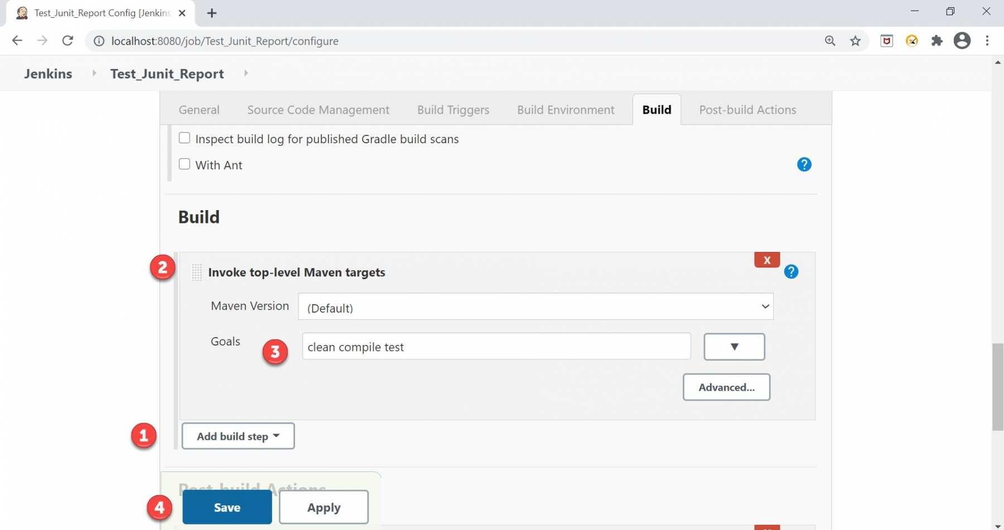Click the Goals label
Screen dimensions: 1004x530
point(225,341)
